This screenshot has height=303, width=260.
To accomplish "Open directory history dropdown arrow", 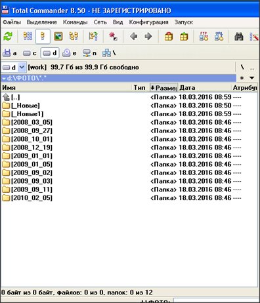I will pyautogui.click(x=252, y=78).
